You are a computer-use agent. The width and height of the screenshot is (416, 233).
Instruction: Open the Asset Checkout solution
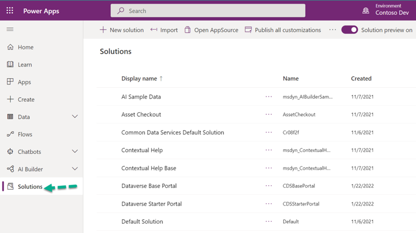[141, 114]
